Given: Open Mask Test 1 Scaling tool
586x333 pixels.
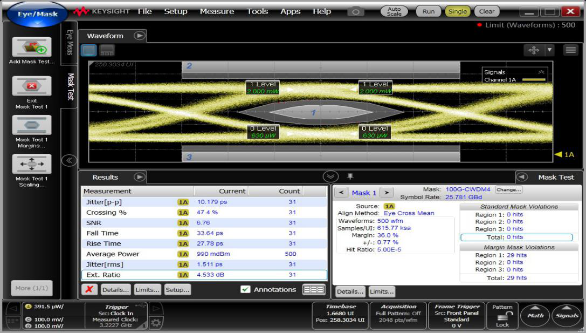Looking at the screenshot, I should pyautogui.click(x=32, y=164).
